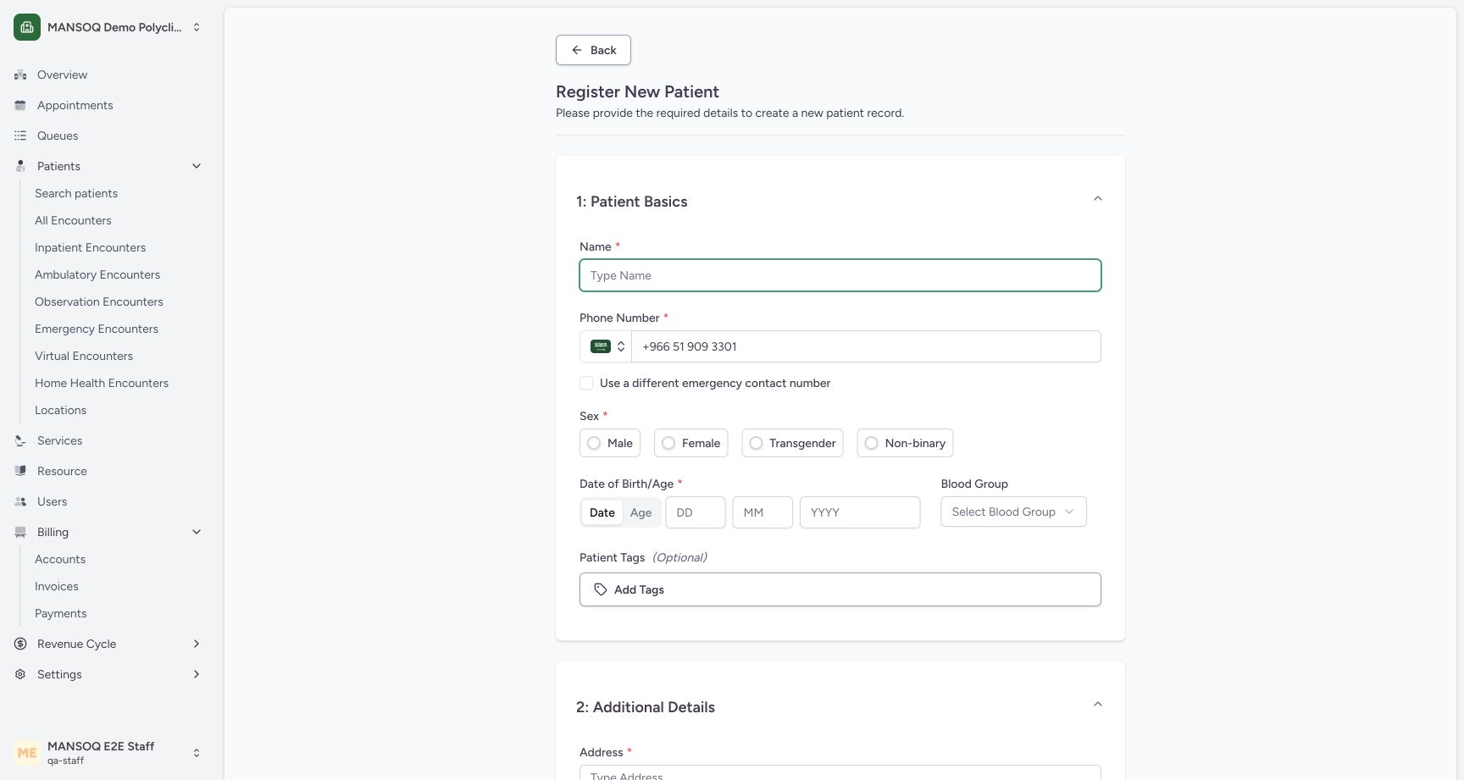1464x780 pixels.
Task: Click the Add Tags button
Action: (840, 589)
